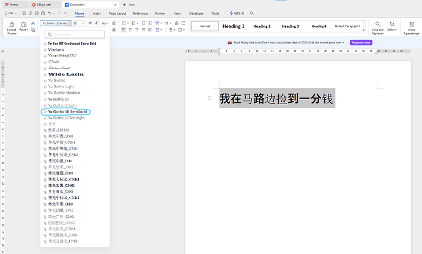The height and width of the screenshot is (254, 422).
Task: Click the selected Chinese text in document
Action: click(276, 99)
